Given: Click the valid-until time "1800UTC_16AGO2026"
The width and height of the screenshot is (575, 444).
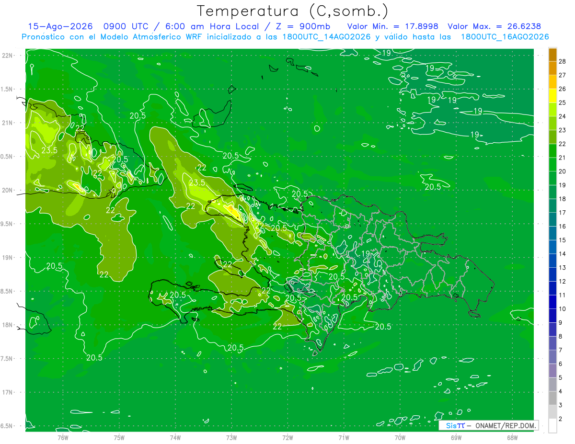Looking at the screenshot, I should pyautogui.click(x=505, y=37).
